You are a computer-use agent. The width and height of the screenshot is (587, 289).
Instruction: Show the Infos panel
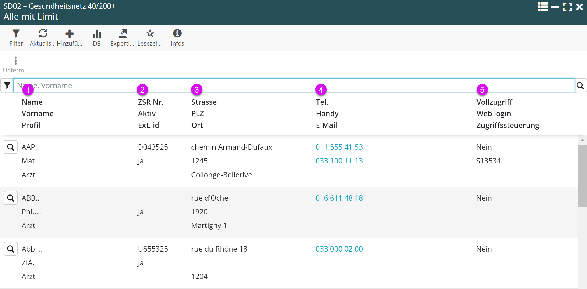[177, 37]
